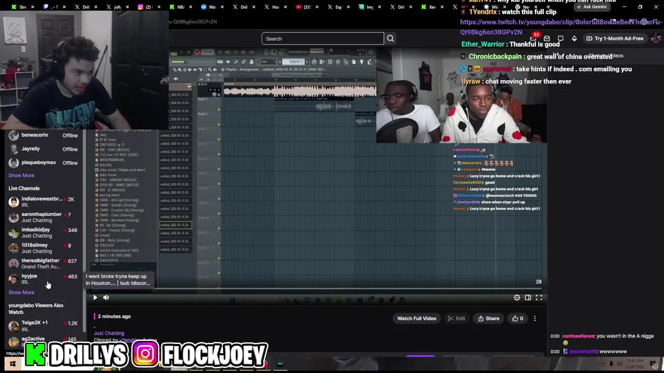Enter fullscreen on the clip player

point(539,297)
